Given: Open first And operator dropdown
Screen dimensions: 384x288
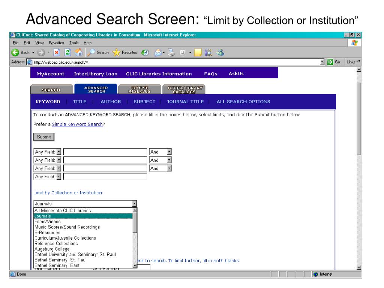Looking at the screenshot, I should click(x=169, y=152).
